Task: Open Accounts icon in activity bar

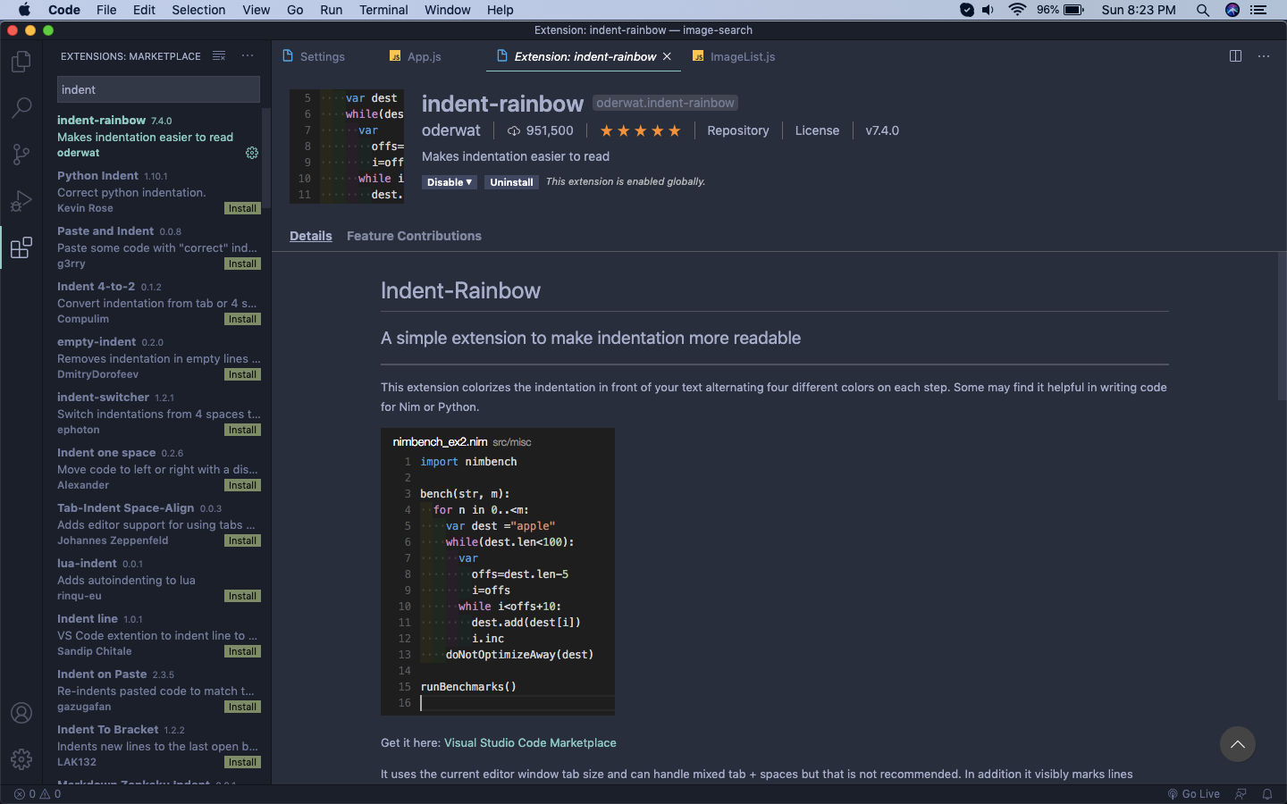Action: (x=21, y=713)
